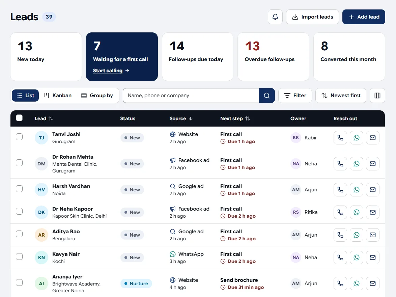Switch to the Kanban view
The height and width of the screenshot is (297, 396).
58,96
